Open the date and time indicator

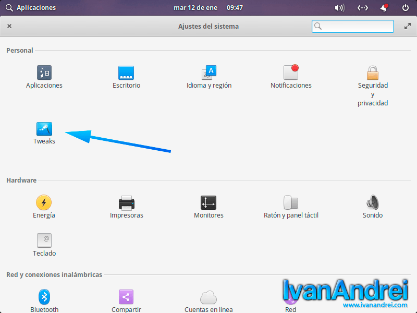pyautogui.click(x=208, y=8)
